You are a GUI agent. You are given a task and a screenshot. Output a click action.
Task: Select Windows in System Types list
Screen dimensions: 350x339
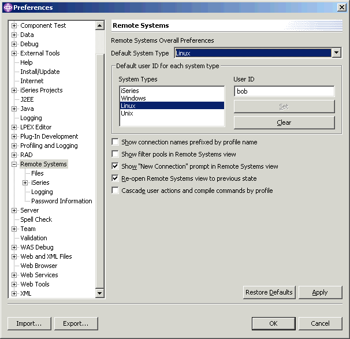[133, 98]
